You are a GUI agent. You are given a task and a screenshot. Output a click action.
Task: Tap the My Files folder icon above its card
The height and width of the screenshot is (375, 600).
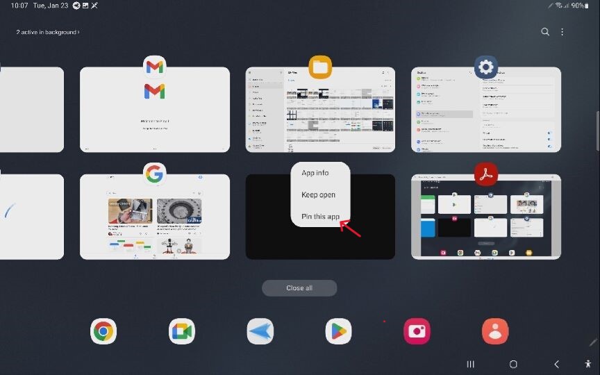pos(320,67)
